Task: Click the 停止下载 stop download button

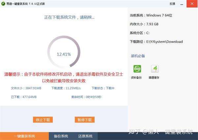Action: [x=43, y=120]
